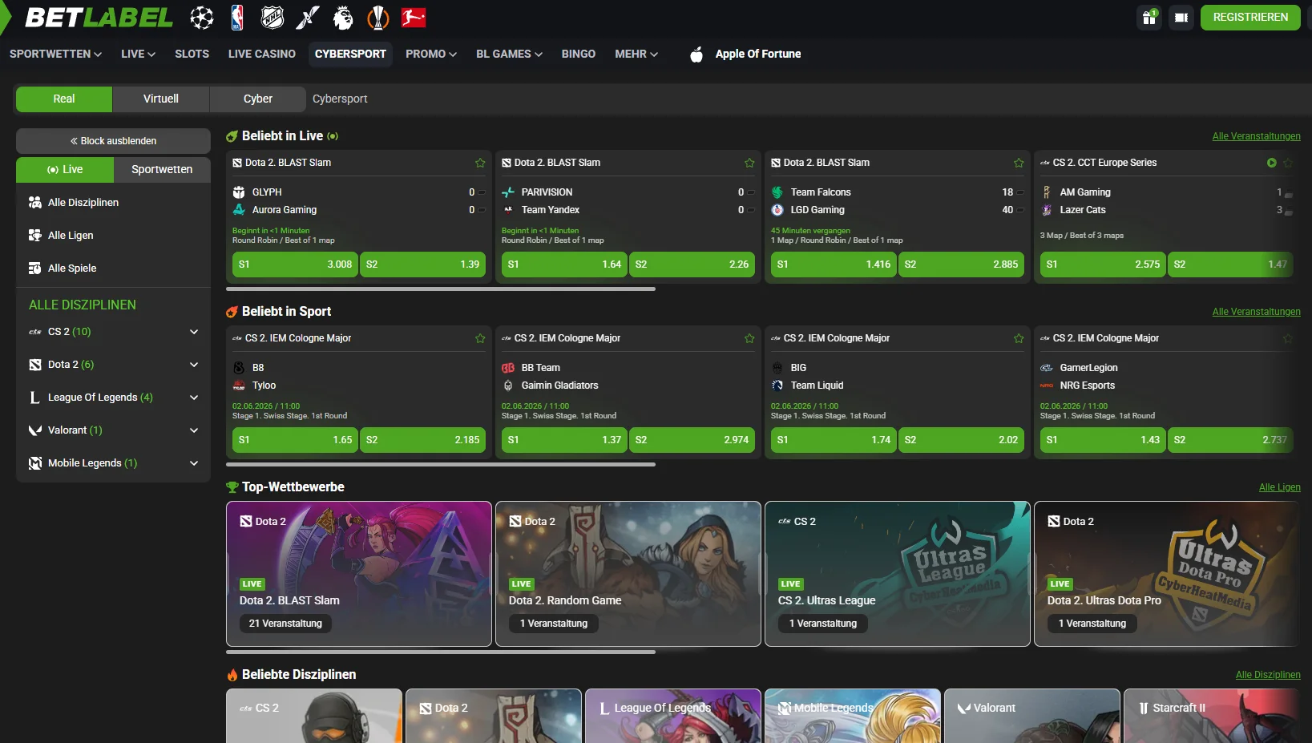This screenshot has height=743, width=1312.
Task: Click the Alle Disziplinen sidebar icon
Action: click(x=34, y=203)
